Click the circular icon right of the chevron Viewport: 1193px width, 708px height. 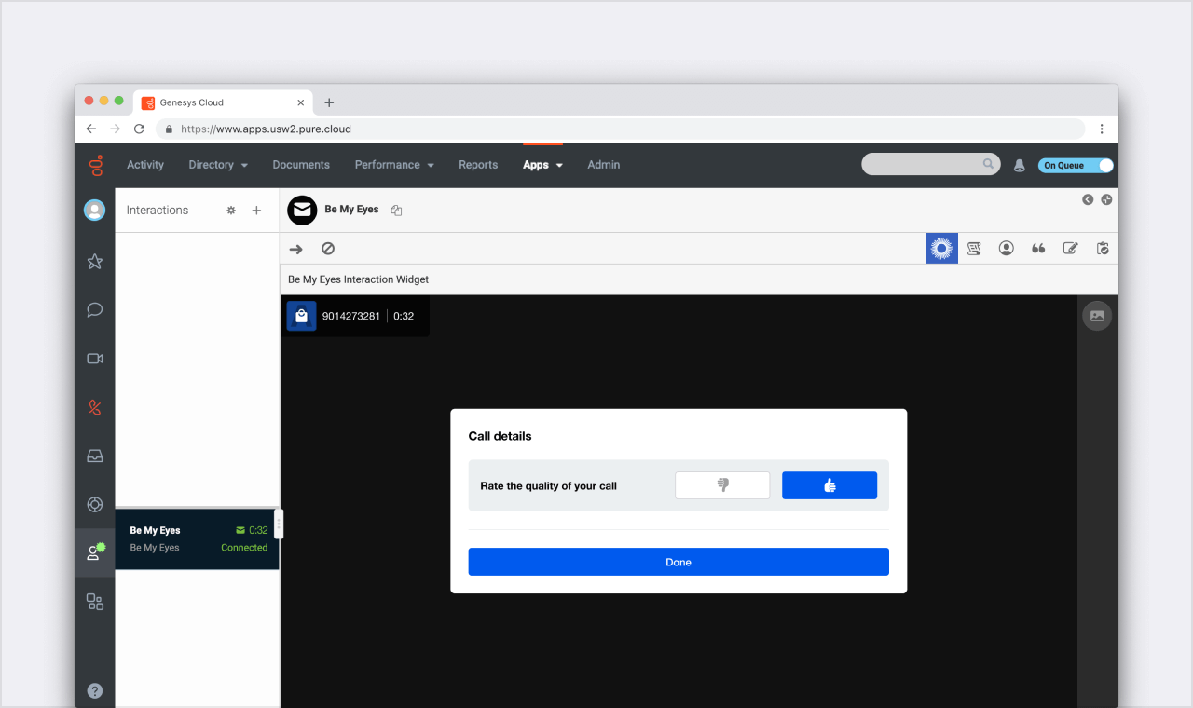1106,199
